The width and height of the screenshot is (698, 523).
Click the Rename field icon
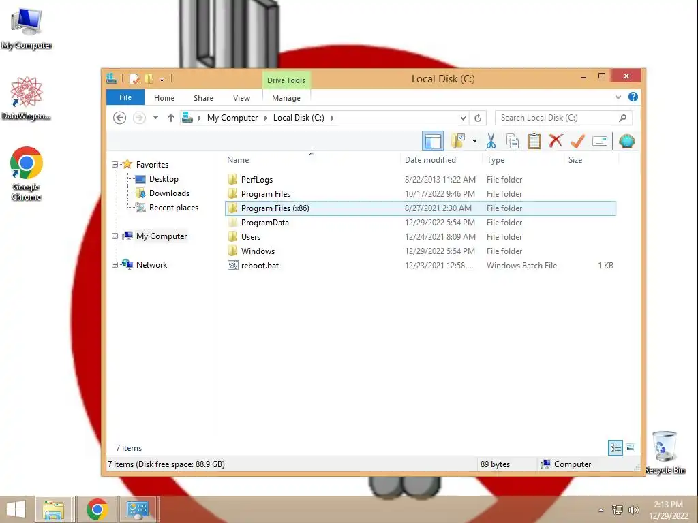600,142
